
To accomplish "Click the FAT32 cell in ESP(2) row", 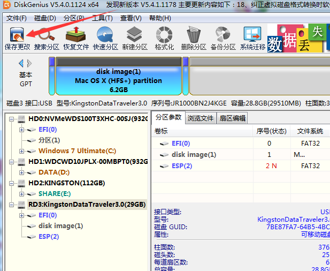I will click(x=310, y=166).
